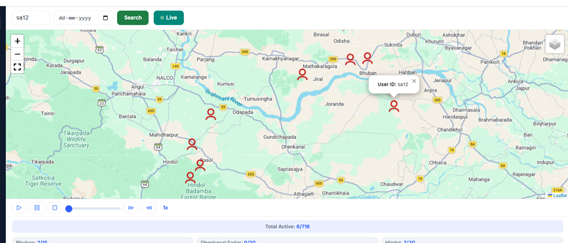
Task: Rewind the playback
Action: (149, 208)
